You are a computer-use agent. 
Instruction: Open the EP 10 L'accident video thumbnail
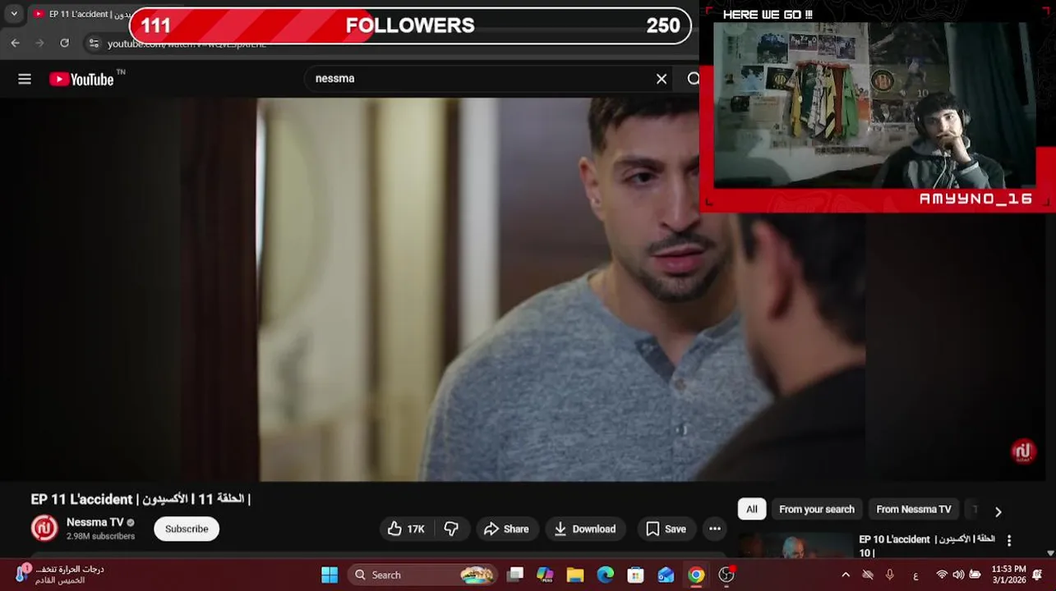[795, 546]
